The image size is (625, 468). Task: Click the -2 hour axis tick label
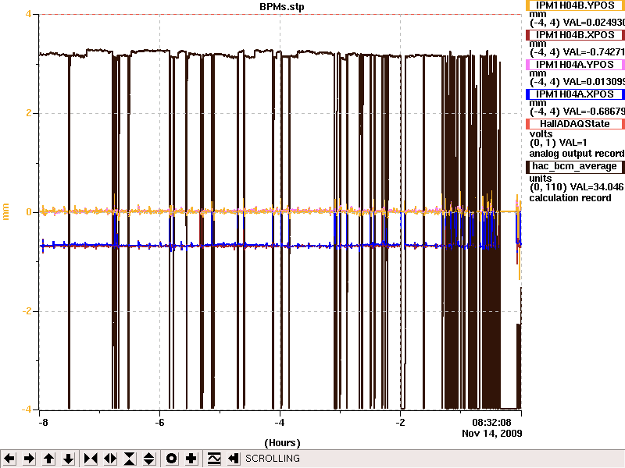400,422
